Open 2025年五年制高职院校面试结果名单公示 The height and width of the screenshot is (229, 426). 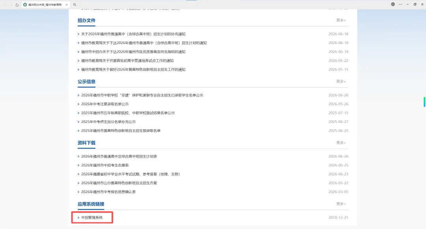click(128, 113)
